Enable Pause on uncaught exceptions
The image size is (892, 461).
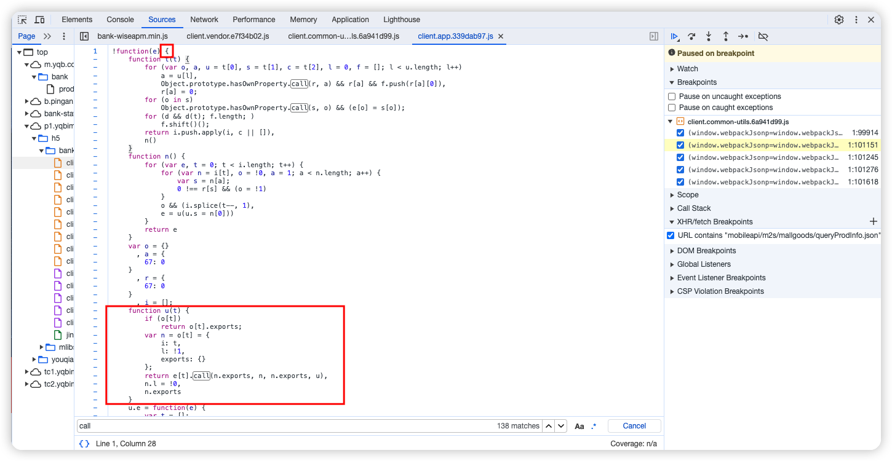tap(672, 97)
